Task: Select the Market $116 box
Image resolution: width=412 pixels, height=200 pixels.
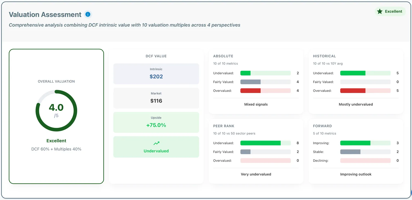Action: [x=156, y=98]
